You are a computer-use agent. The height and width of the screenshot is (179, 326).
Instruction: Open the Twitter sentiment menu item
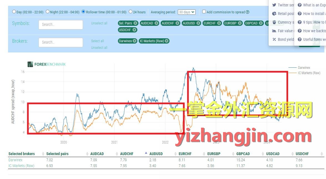coord(286,5)
